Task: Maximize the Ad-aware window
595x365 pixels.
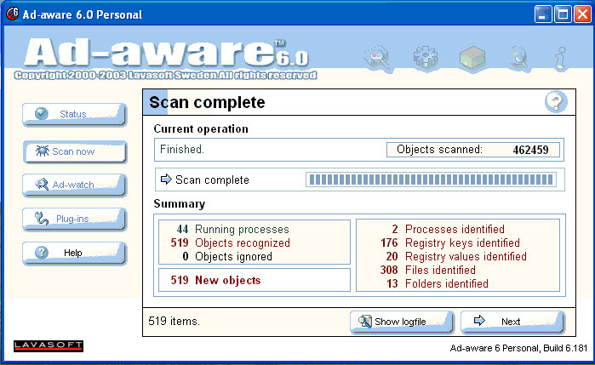Action: click(x=563, y=14)
